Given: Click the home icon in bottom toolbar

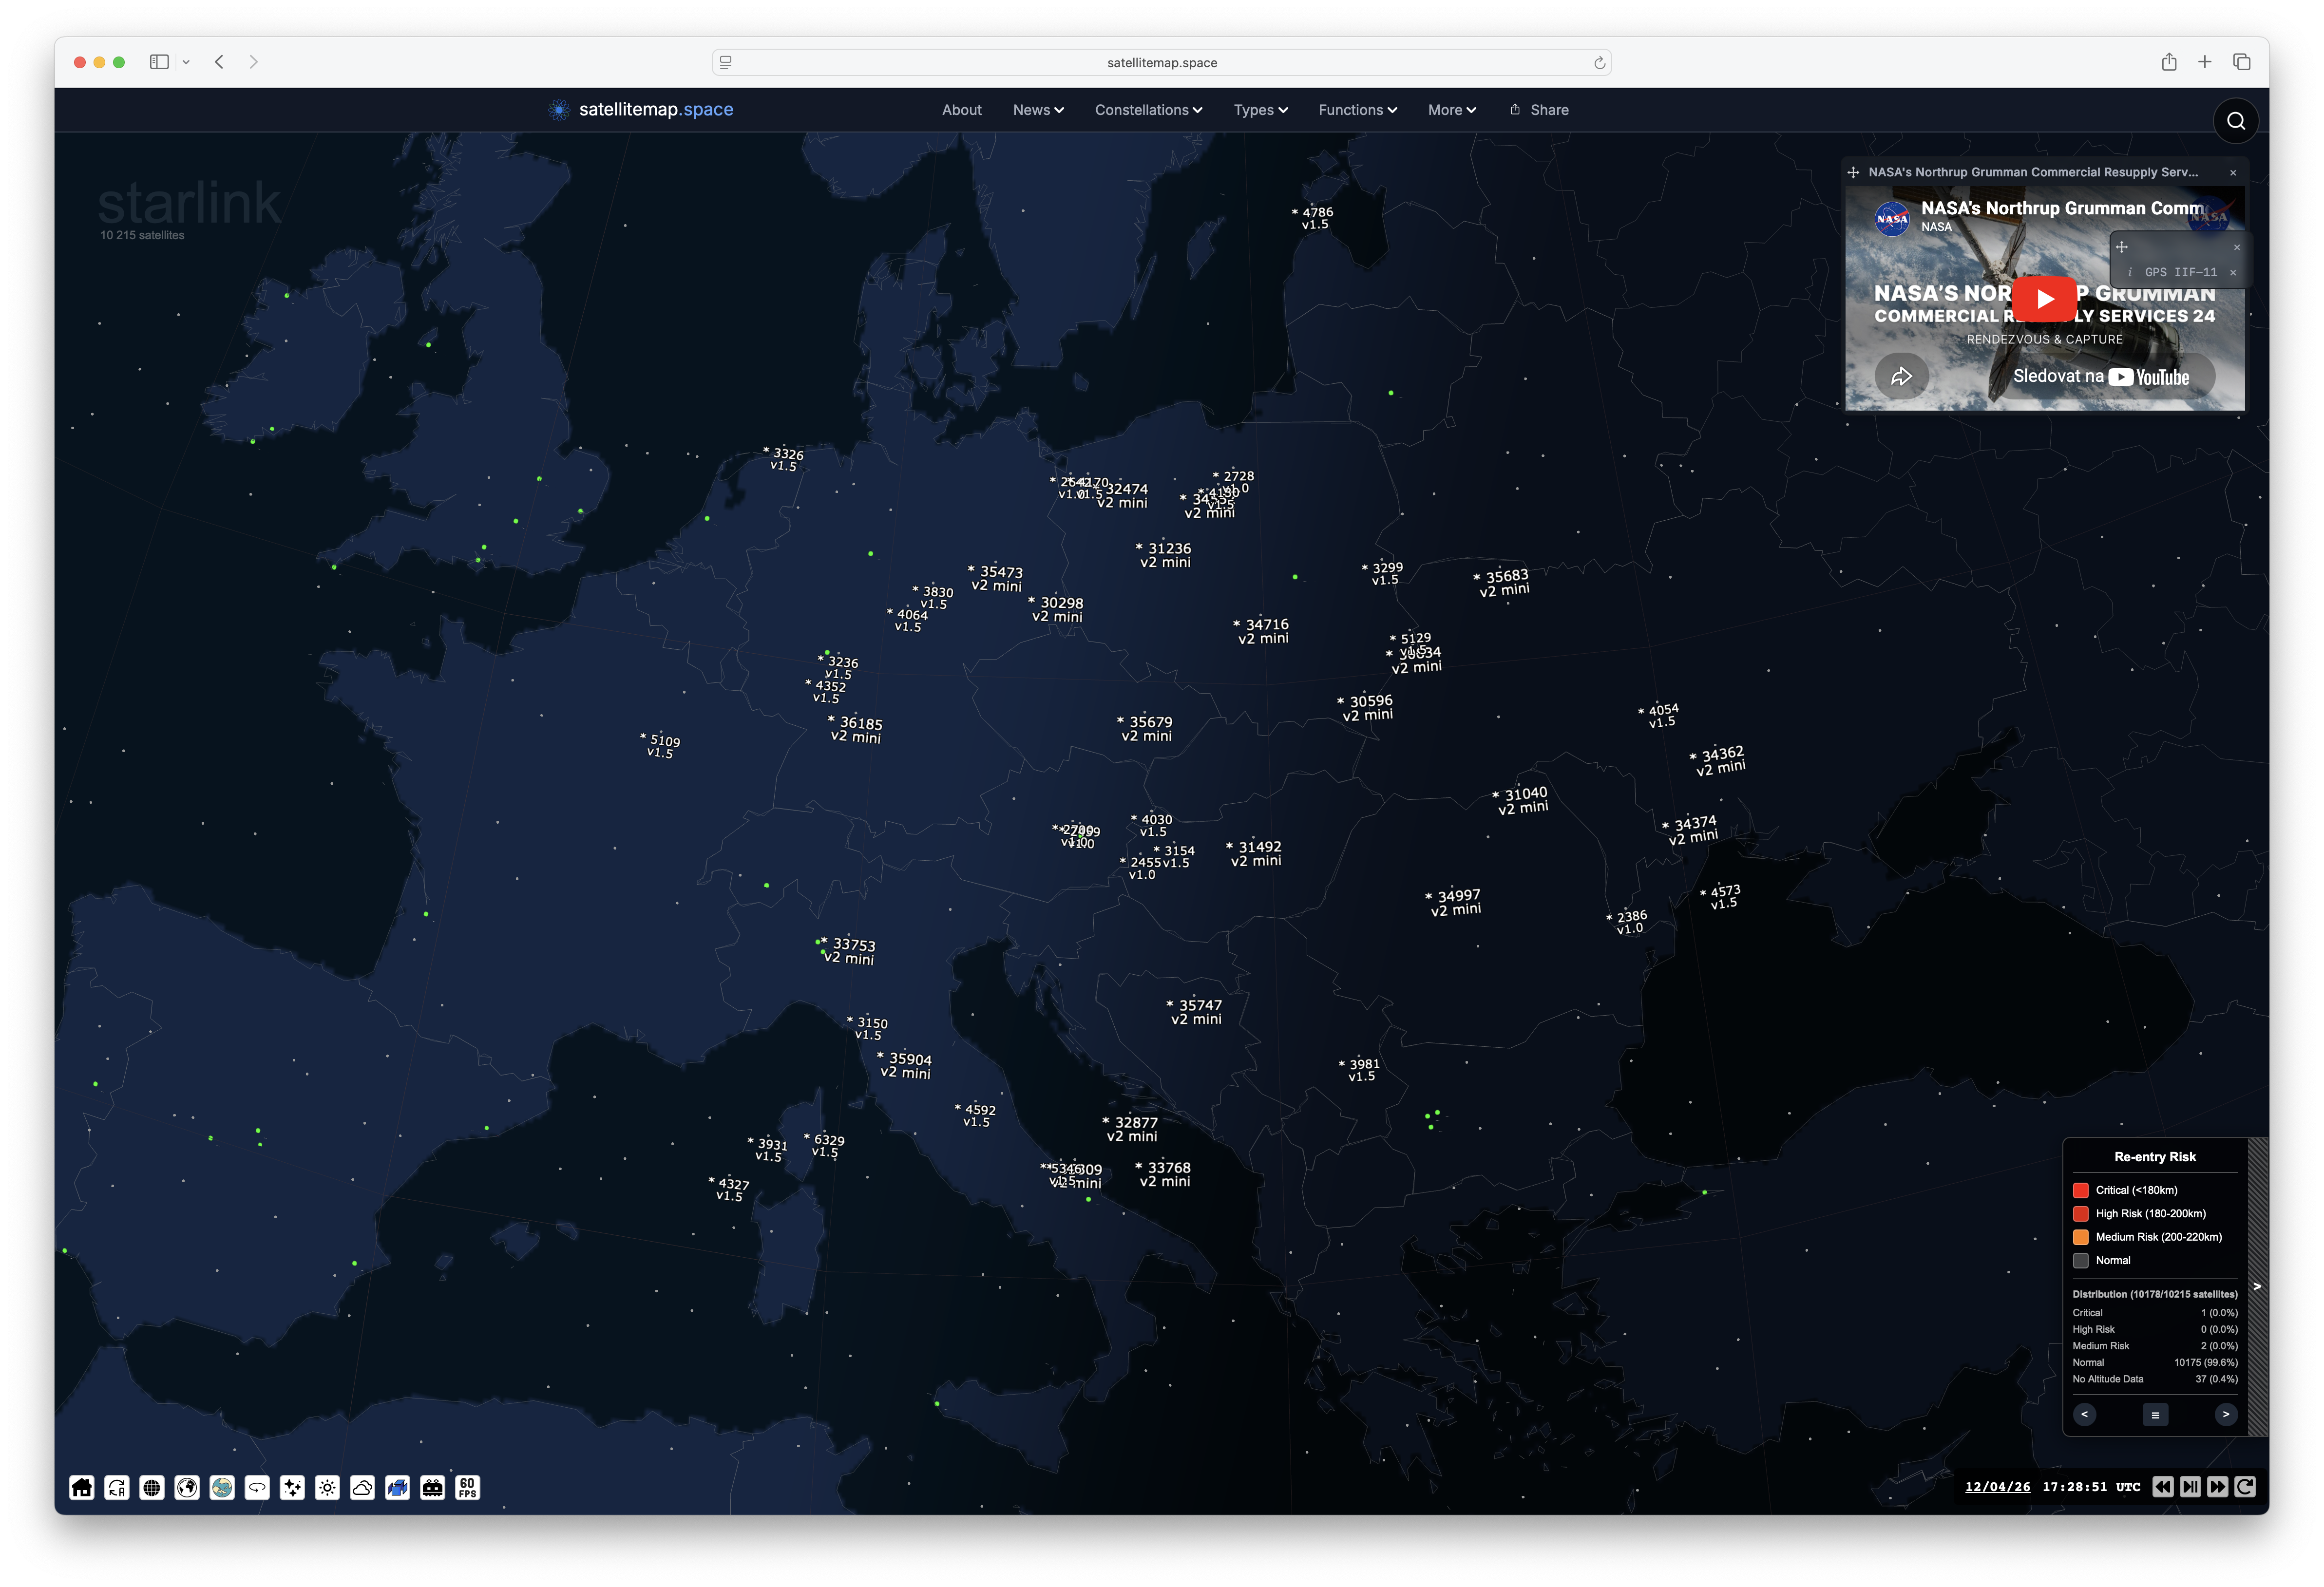Looking at the screenshot, I should pos(82,1487).
